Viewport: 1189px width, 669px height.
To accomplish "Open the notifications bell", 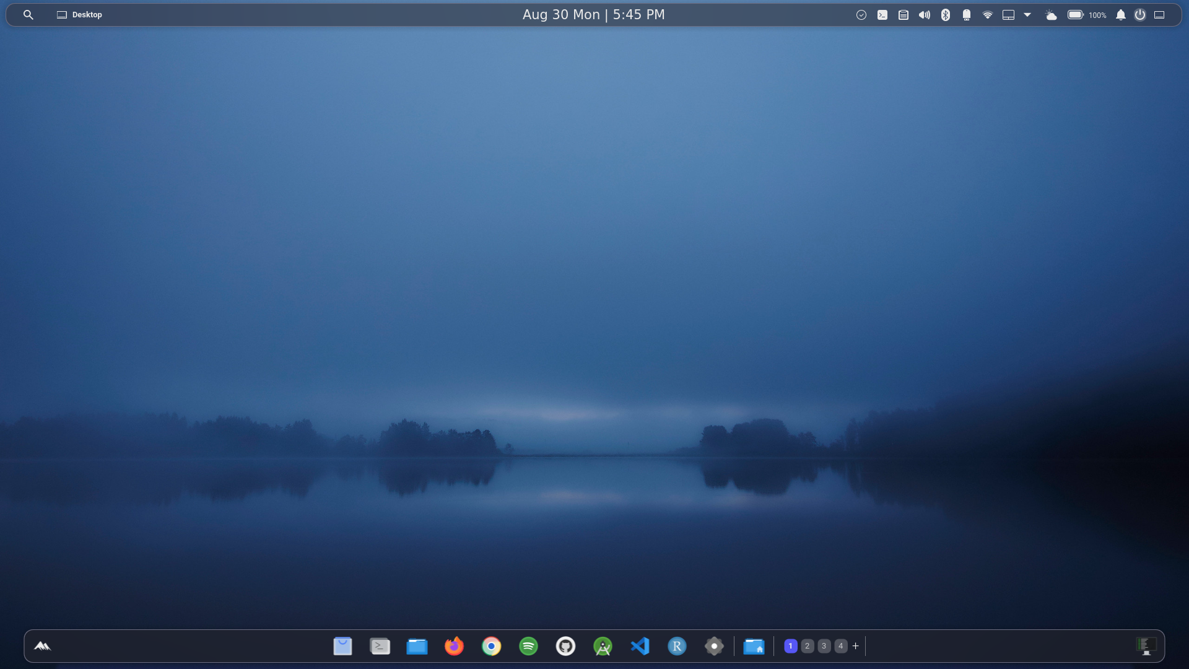I will point(1121,15).
